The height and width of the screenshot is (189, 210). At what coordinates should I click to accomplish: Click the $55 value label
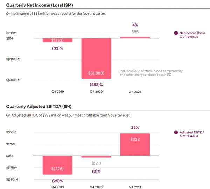tap(135, 32)
